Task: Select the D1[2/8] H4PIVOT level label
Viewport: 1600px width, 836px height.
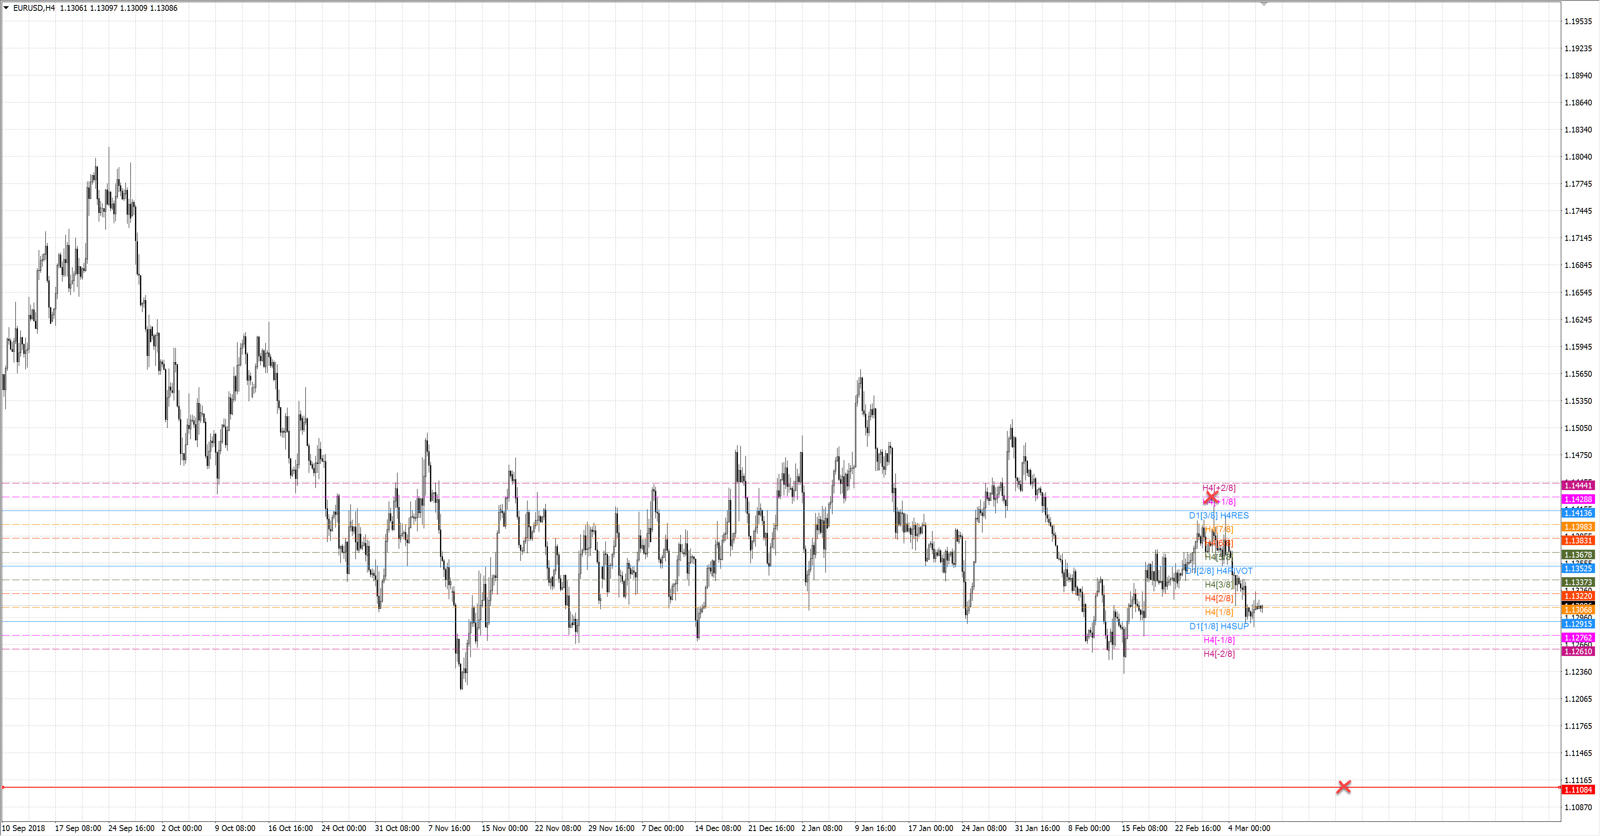Action: coord(1219,571)
